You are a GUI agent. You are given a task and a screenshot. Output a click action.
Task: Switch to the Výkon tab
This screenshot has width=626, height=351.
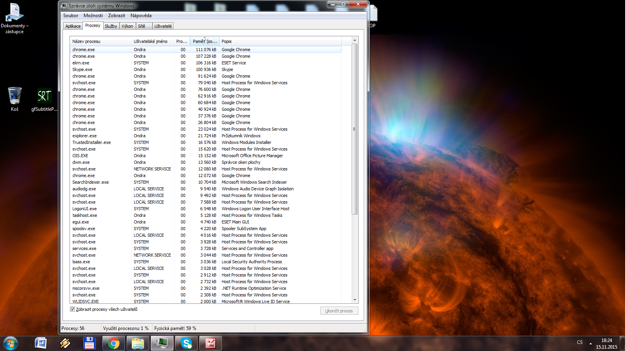pyautogui.click(x=127, y=26)
